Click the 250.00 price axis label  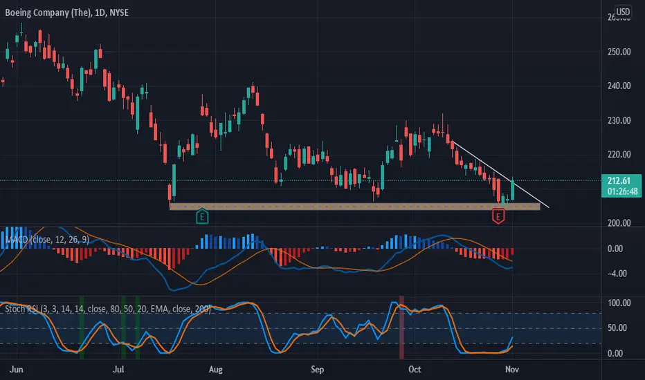(619, 52)
